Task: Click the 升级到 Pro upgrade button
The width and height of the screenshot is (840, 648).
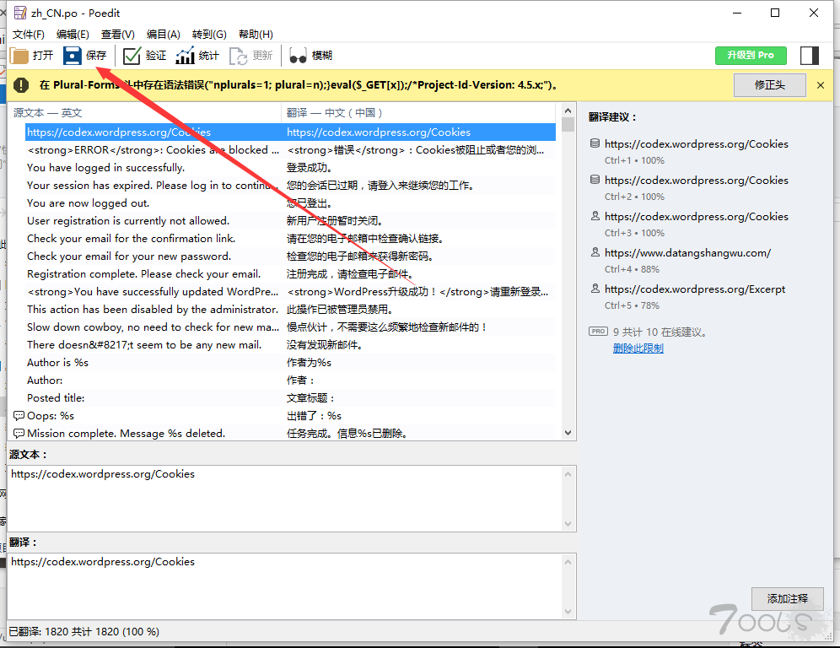Action: tap(751, 56)
